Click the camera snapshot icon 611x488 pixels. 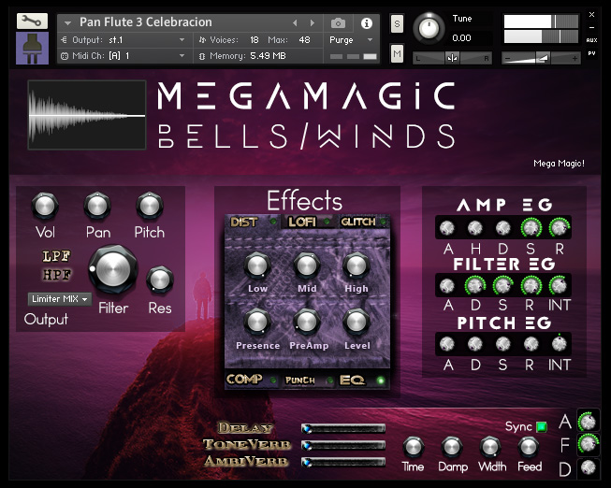click(x=338, y=23)
